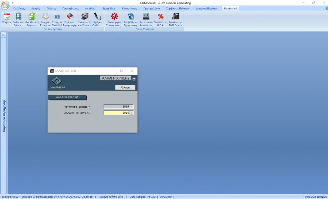328x199 pixels.
Task: Switch to the Προμηθευτές tab
Action: click(70, 9)
